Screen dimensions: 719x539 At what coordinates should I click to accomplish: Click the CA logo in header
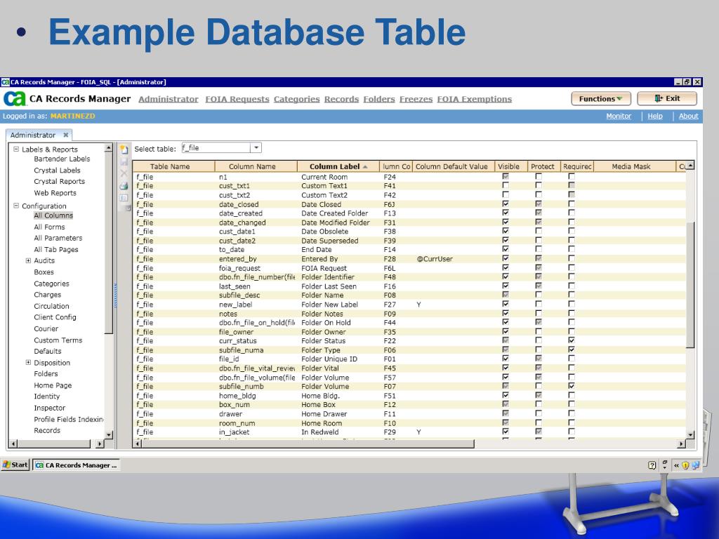tap(15, 99)
